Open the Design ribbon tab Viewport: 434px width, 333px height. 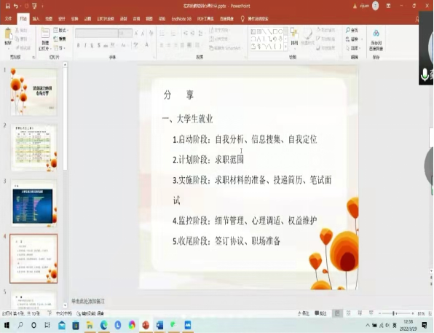pyautogui.click(x=61, y=19)
